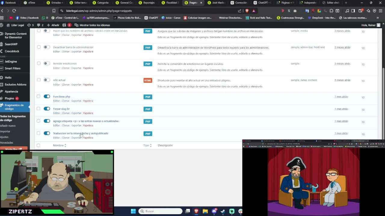Click the PHP badge for Forzar slug br

148,109
